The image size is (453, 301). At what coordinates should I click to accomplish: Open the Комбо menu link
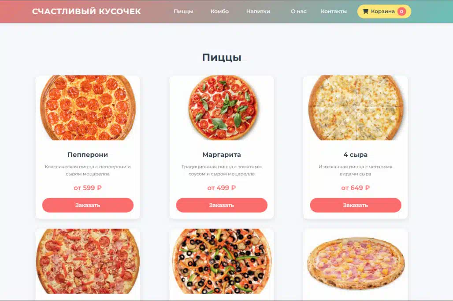point(219,11)
